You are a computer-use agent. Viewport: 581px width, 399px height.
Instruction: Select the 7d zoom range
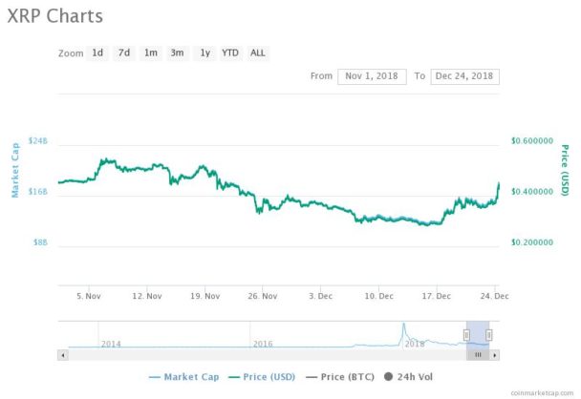tap(124, 52)
